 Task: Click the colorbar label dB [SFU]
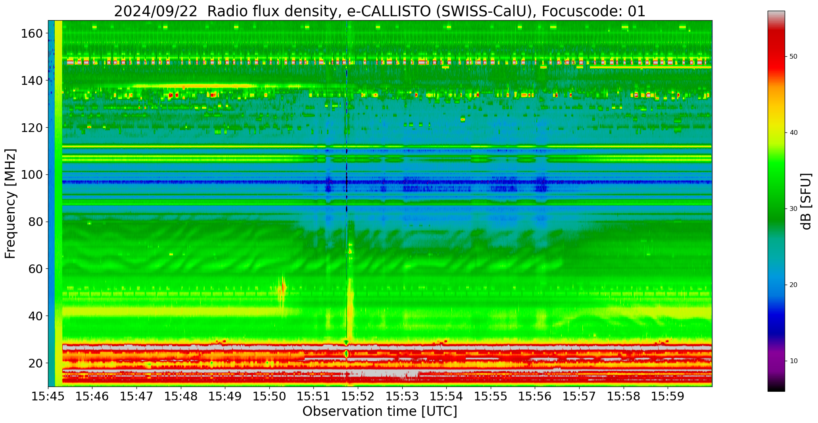pyautogui.click(x=806, y=201)
